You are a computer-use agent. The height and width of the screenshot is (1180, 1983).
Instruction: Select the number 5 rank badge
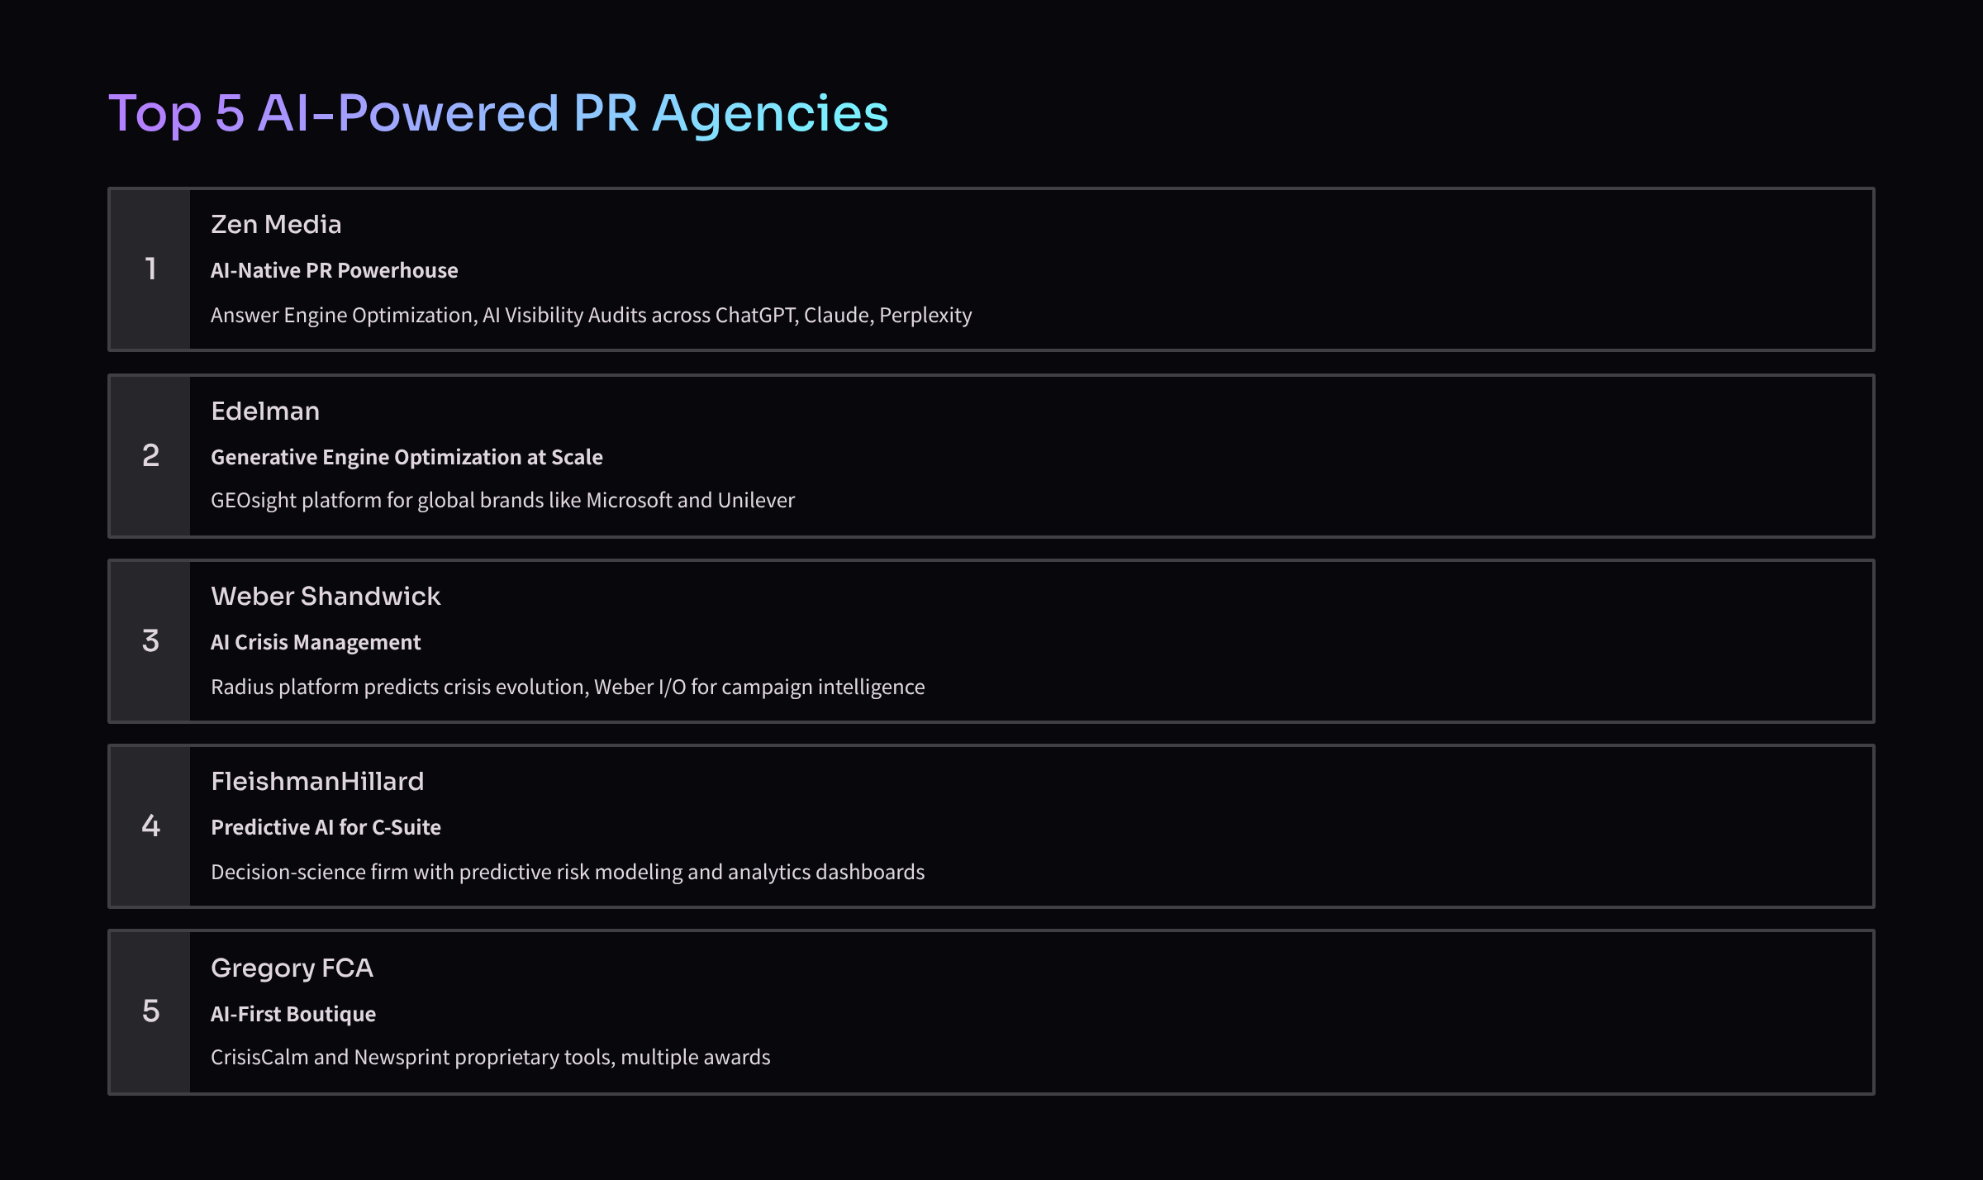150,1012
